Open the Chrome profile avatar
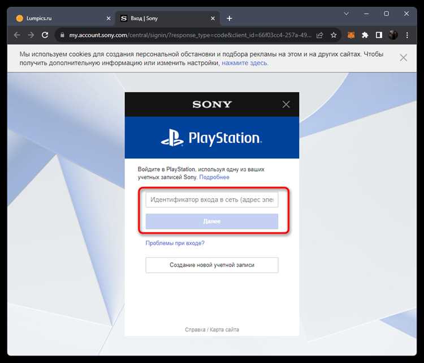Image resolution: width=424 pixels, height=363 pixels. [393, 35]
